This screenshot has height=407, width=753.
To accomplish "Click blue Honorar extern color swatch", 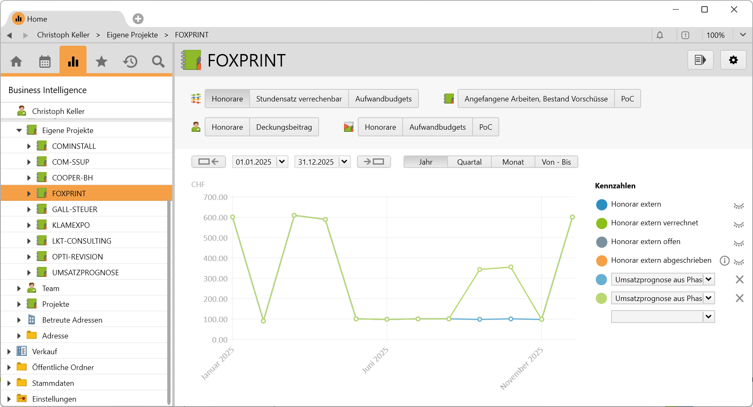I will point(602,205).
